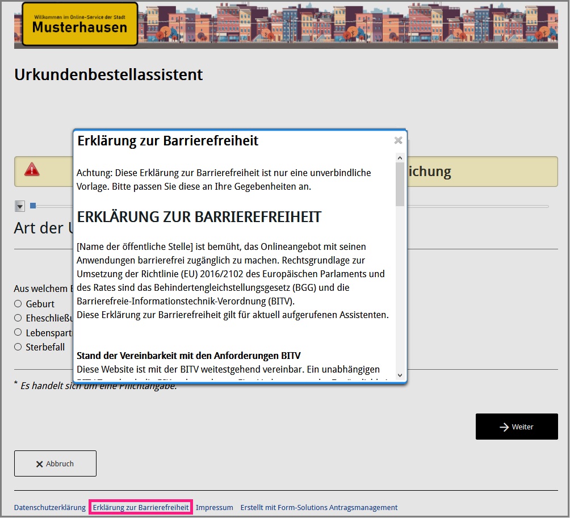The height and width of the screenshot is (518, 570).
Task: Select the Sterbefall radio button
Action: point(18,346)
